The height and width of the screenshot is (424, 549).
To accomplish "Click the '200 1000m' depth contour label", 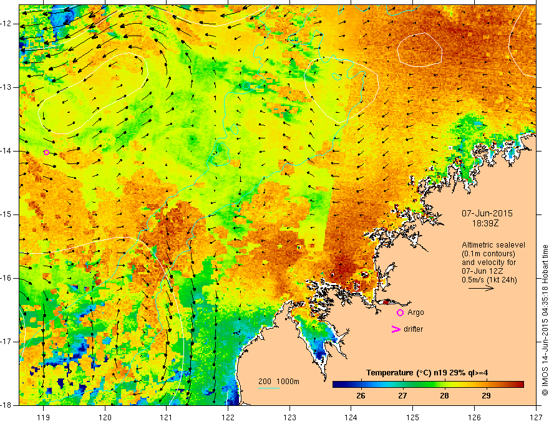I will (x=279, y=382).
